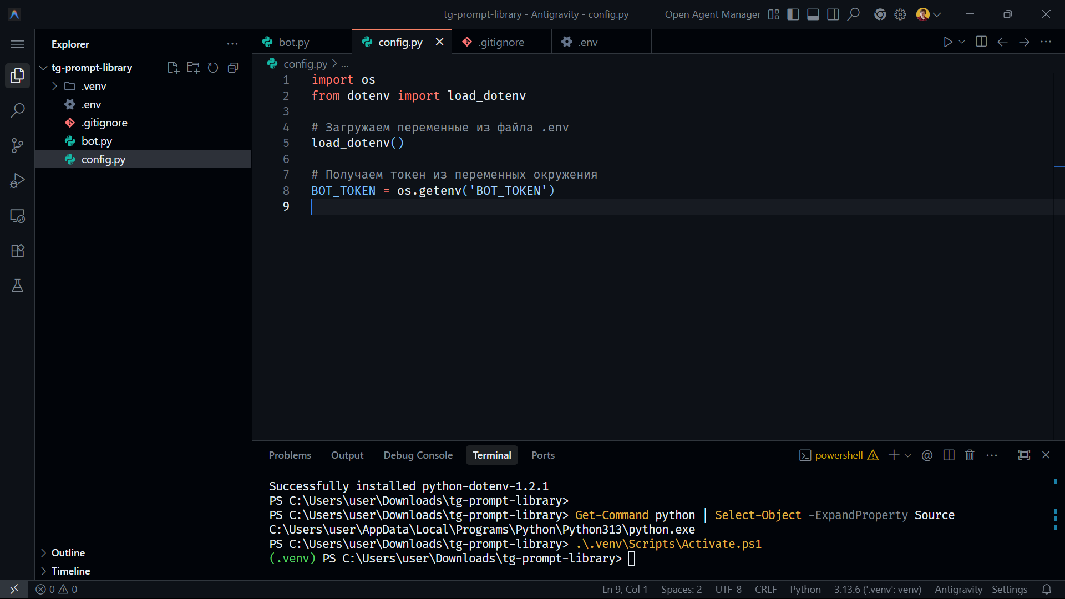1065x599 pixels.
Task: Open the new terminal launch profile dropdown
Action: 908,455
